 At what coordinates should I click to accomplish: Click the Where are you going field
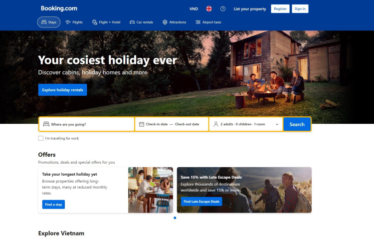[x=87, y=124]
